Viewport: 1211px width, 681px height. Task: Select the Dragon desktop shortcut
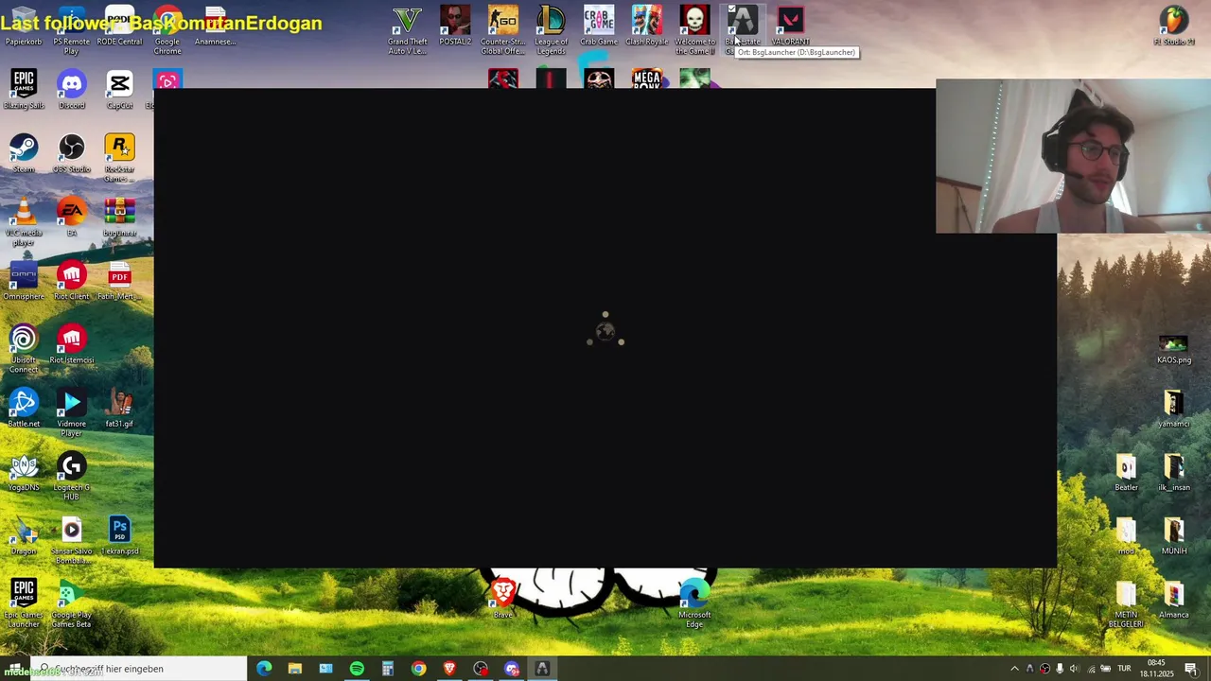coord(24,535)
